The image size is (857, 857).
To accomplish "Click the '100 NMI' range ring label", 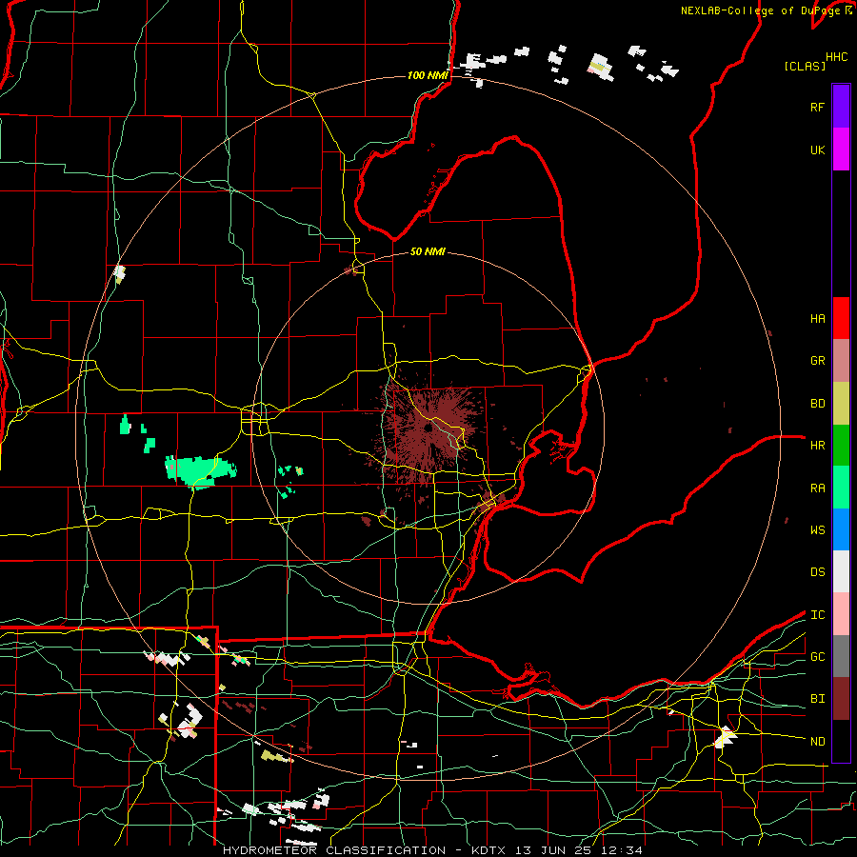I will point(428,75).
